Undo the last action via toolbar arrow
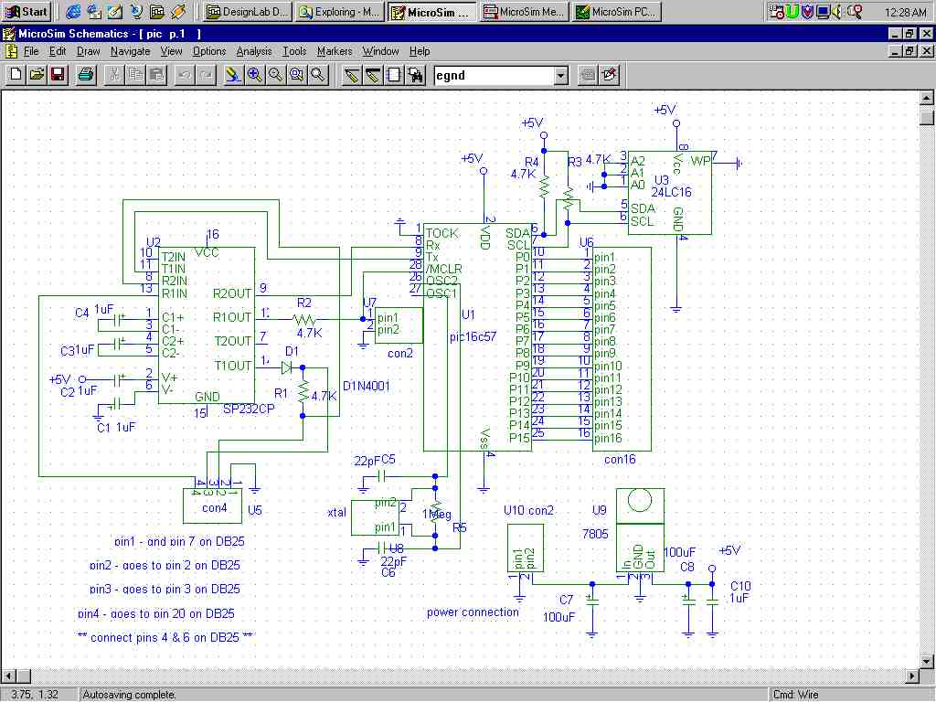This screenshot has width=936, height=702. (x=185, y=75)
